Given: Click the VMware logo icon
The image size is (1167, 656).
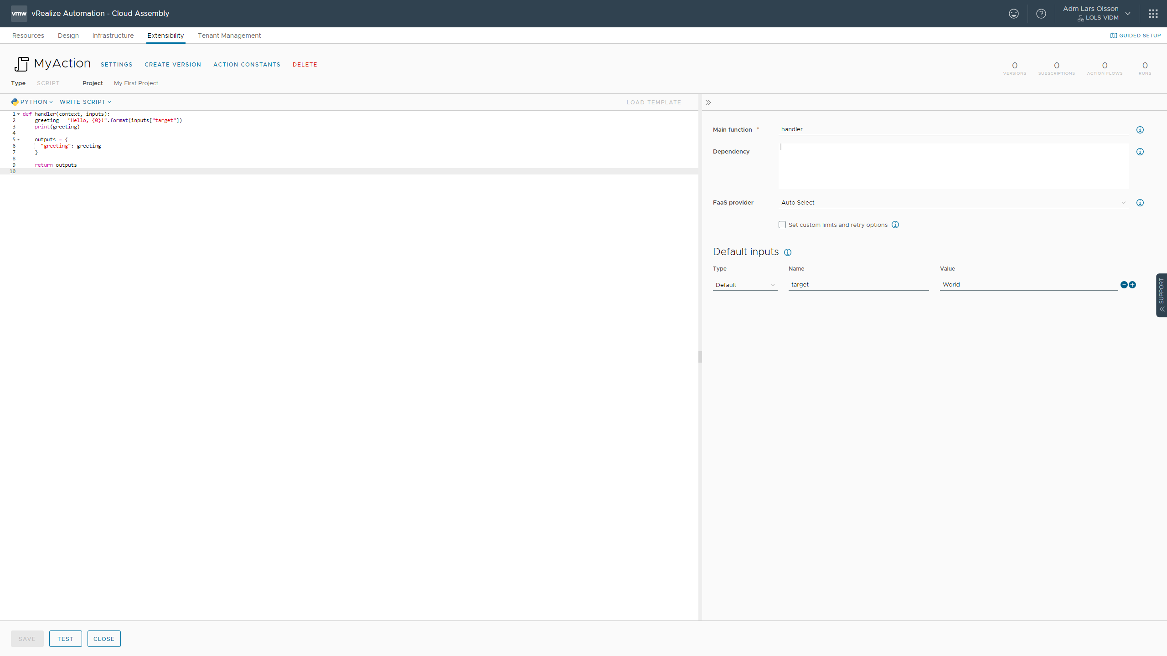Looking at the screenshot, I should pos(19,14).
